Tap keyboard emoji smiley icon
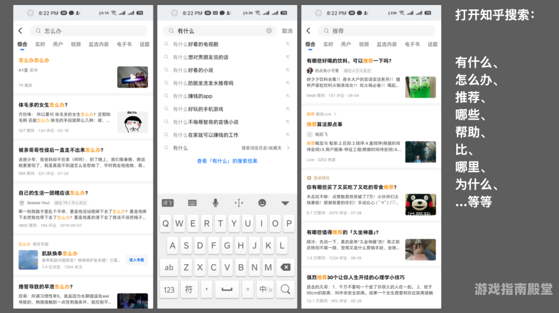 click(x=262, y=203)
